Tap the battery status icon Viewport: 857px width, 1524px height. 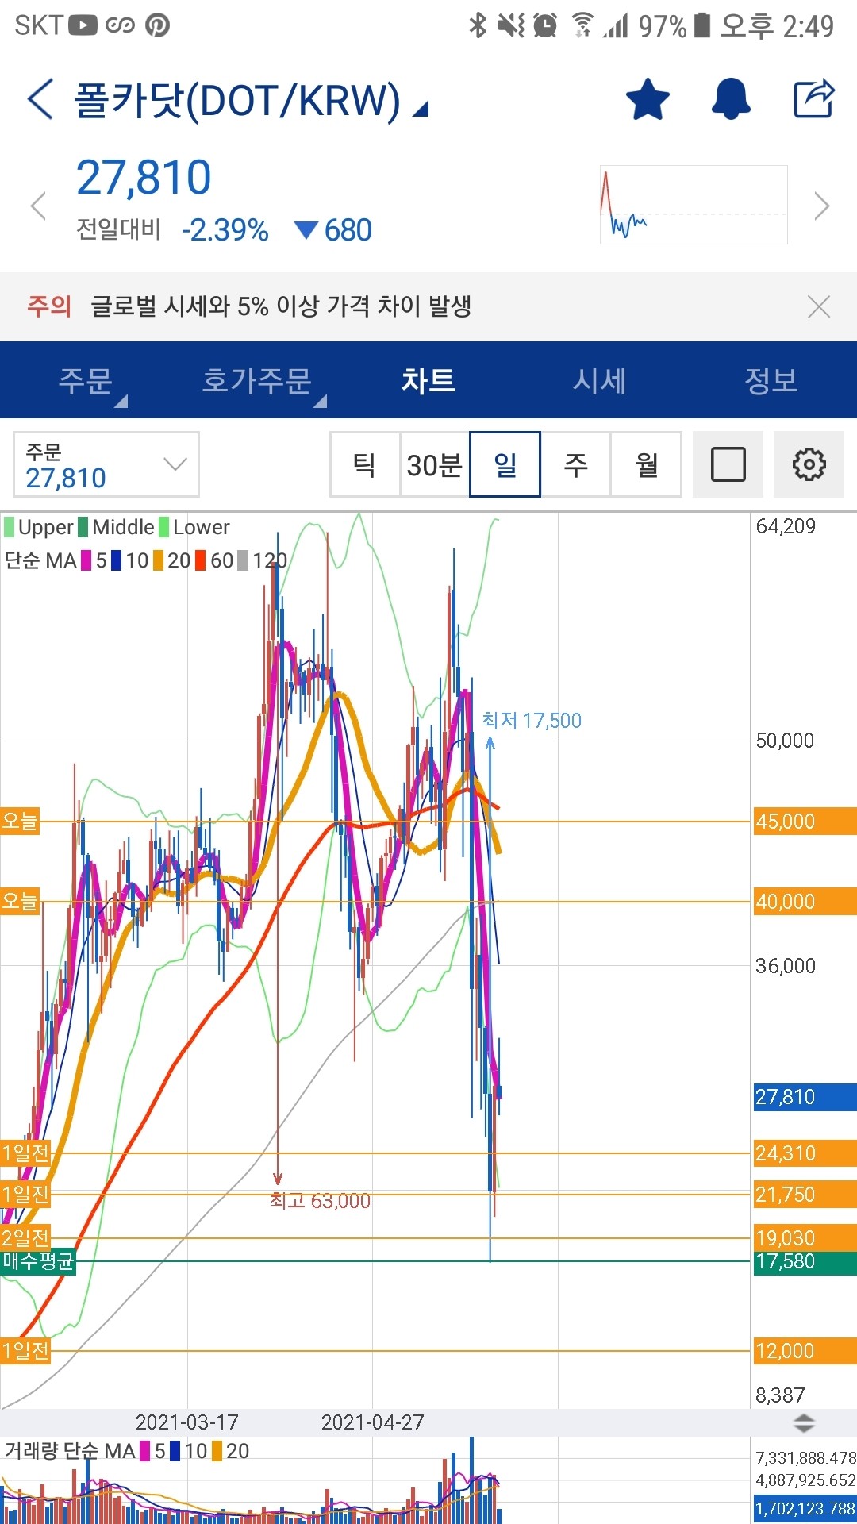coord(701,25)
